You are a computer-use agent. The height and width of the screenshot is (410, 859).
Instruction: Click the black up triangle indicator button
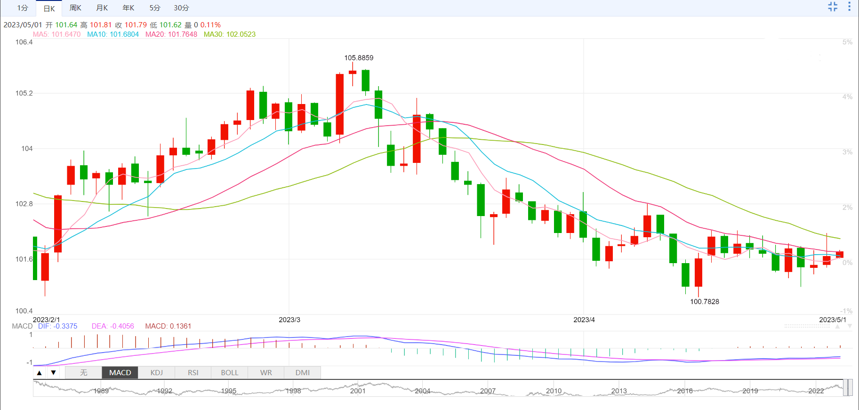[x=40, y=373]
